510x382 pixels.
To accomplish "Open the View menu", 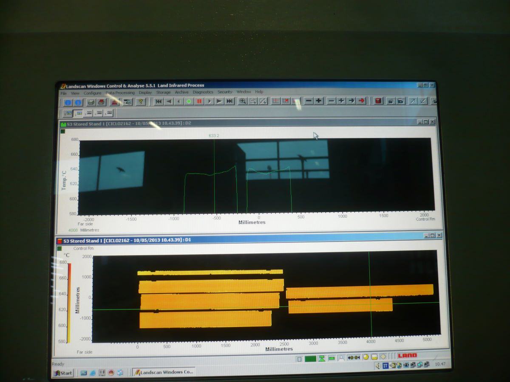I will [75, 93].
